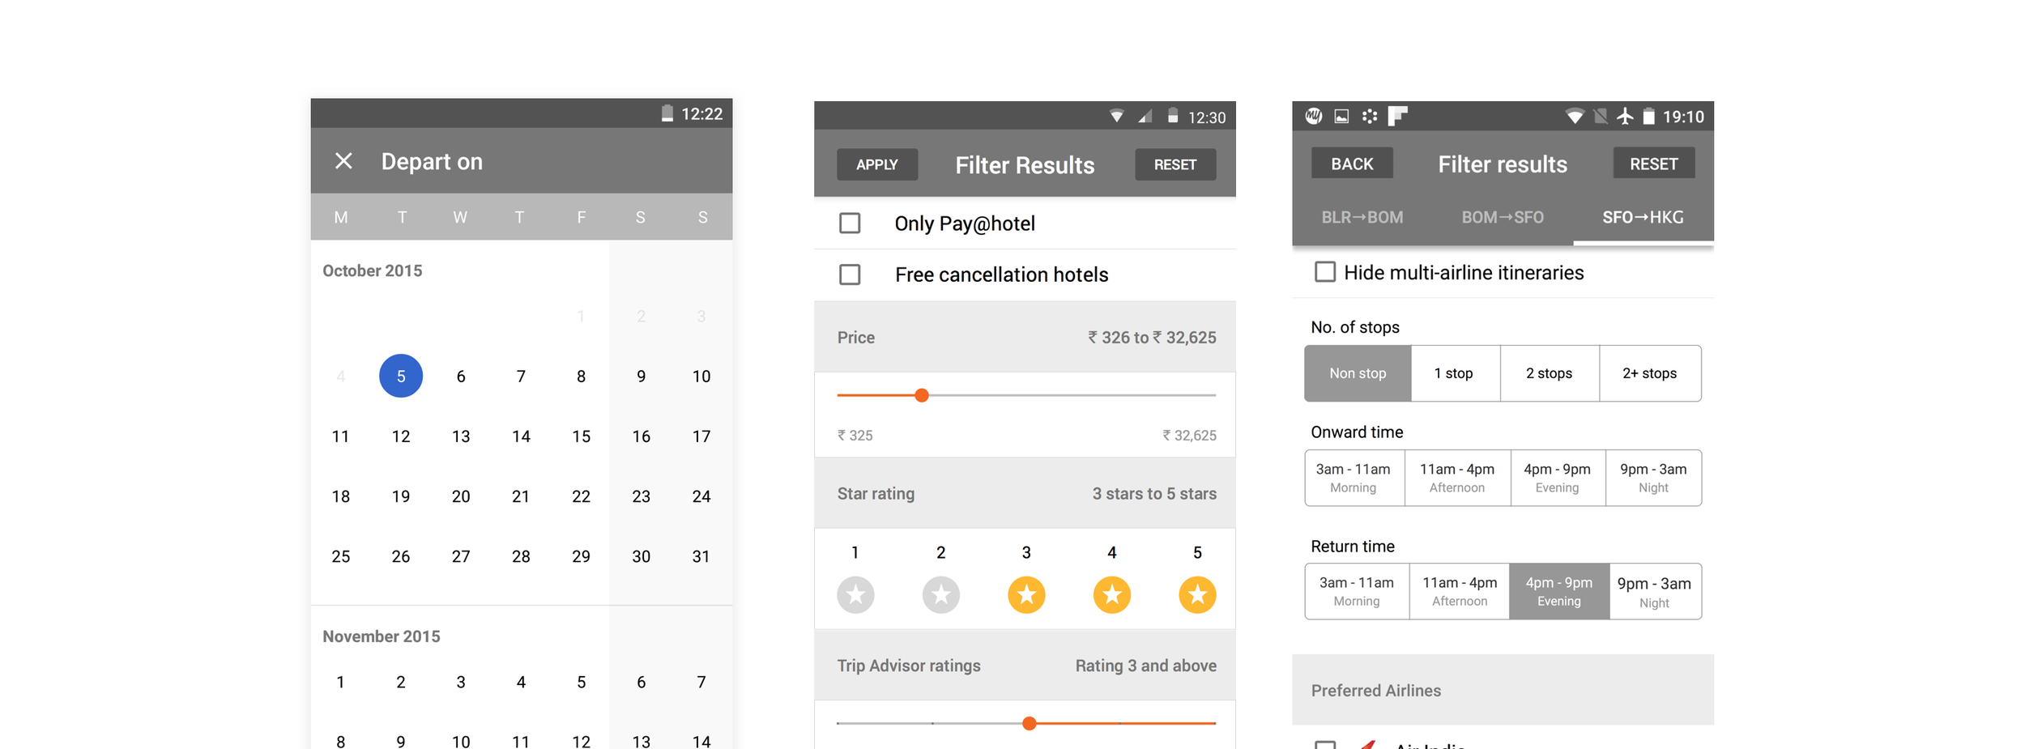Check Hide multi-airline itineraries
This screenshot has width=2025, height=749.
[x=1324, y=272]
